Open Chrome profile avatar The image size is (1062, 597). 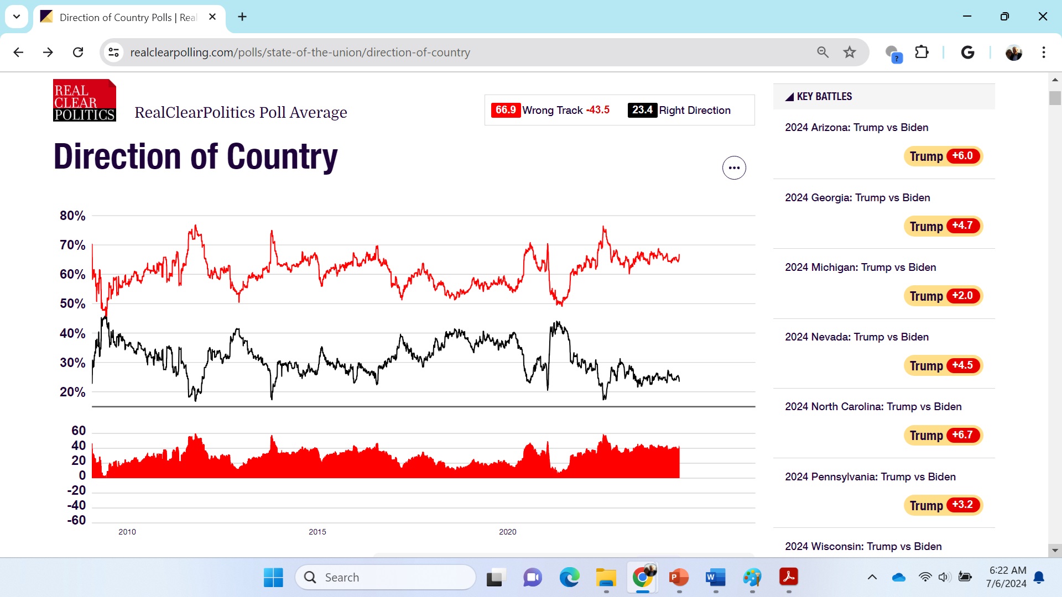tap(1013, 53)
